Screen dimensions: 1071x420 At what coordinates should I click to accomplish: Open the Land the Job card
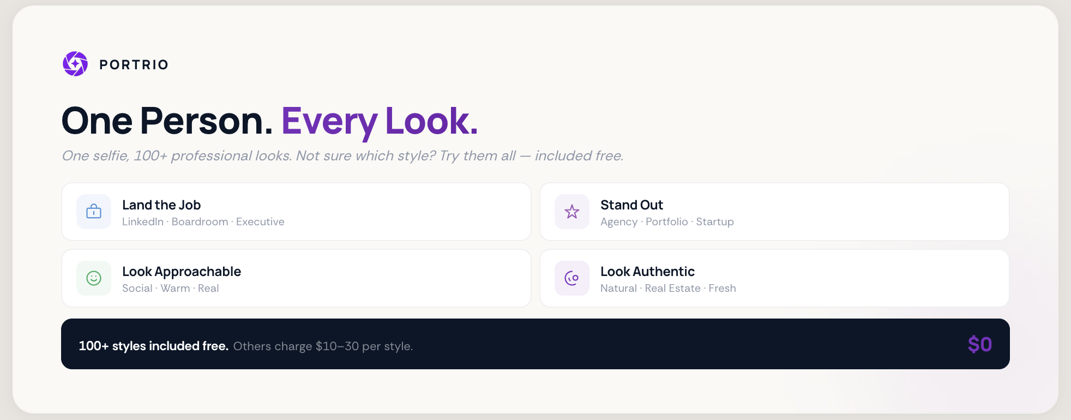296,212
